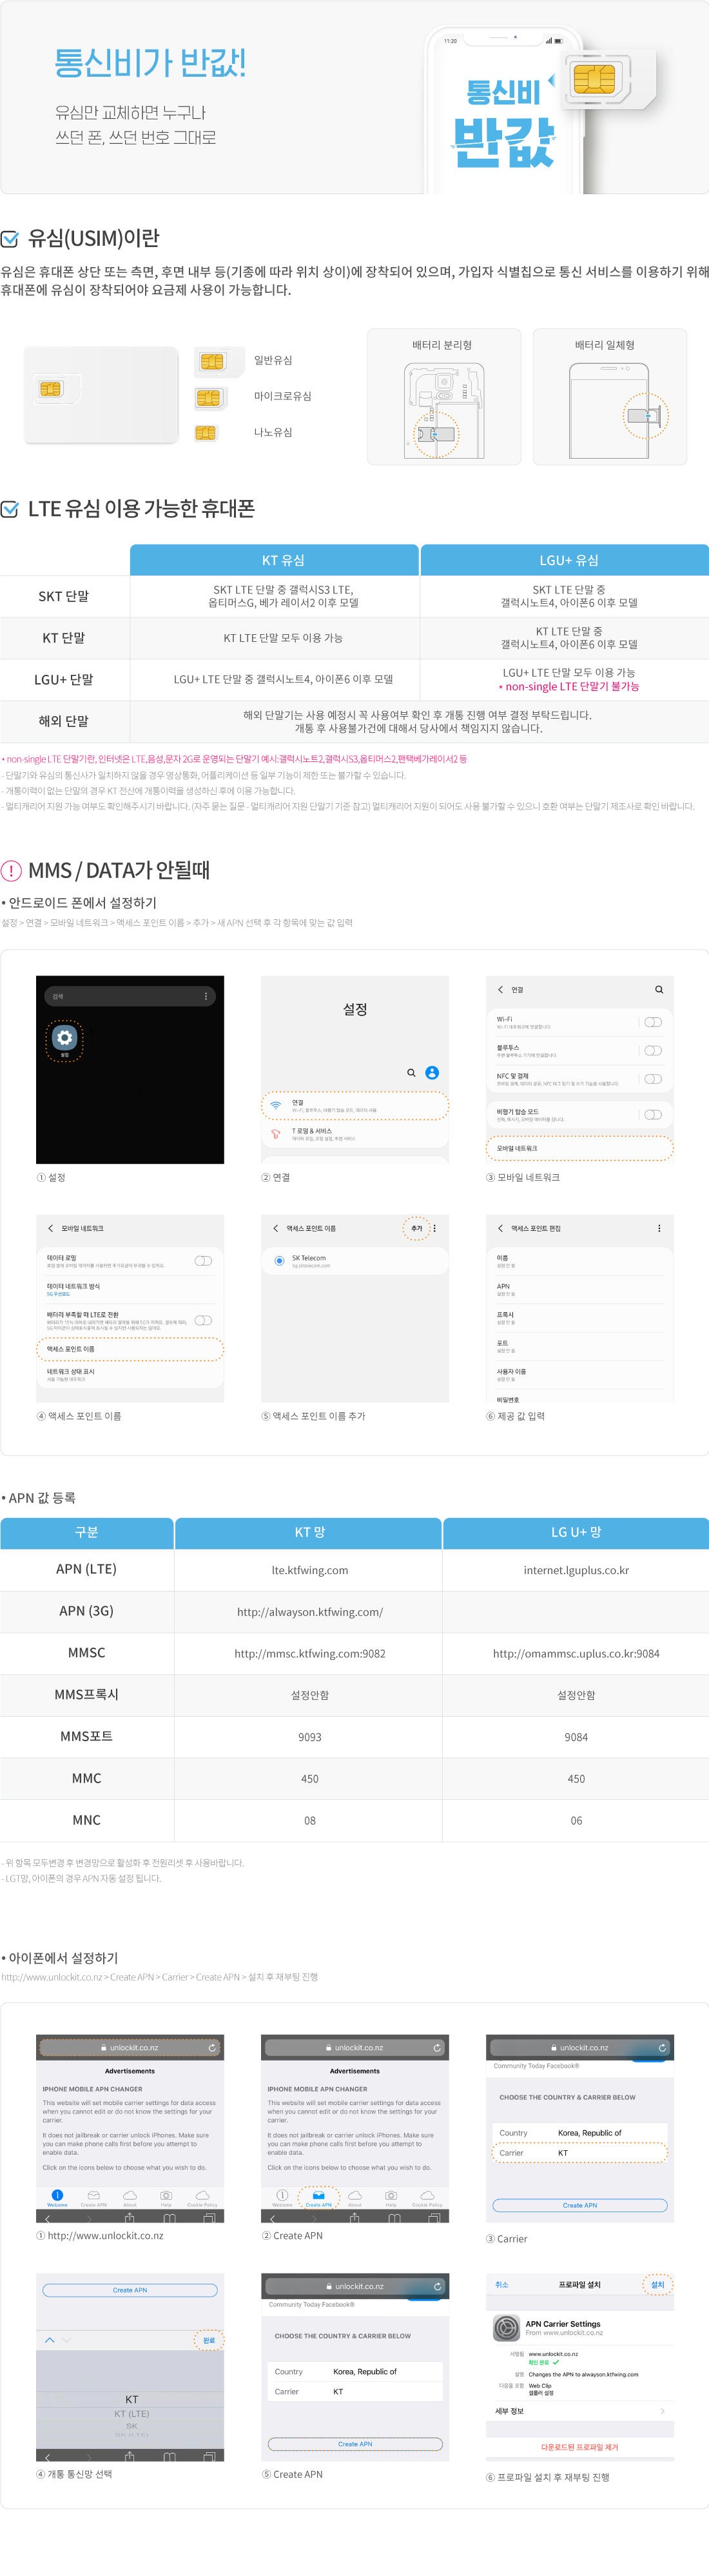The image size is (709, 2576).
Task: Click 다운로드된 프로파일 제거 link
Action: pyautogui.click(x=579, y=2447)
